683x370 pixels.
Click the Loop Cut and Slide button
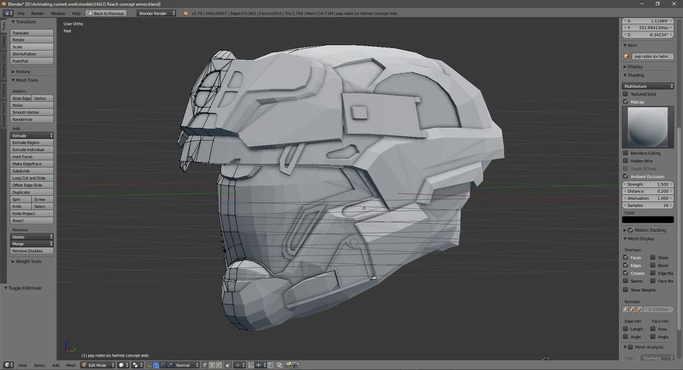point(32,178)
